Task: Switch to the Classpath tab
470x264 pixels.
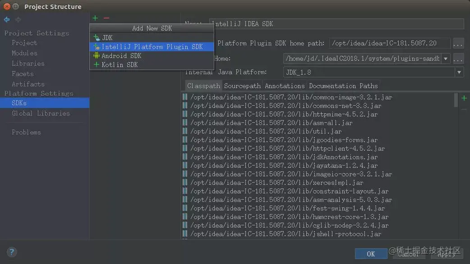Action: pyautogui.click(x=203, y=86)
